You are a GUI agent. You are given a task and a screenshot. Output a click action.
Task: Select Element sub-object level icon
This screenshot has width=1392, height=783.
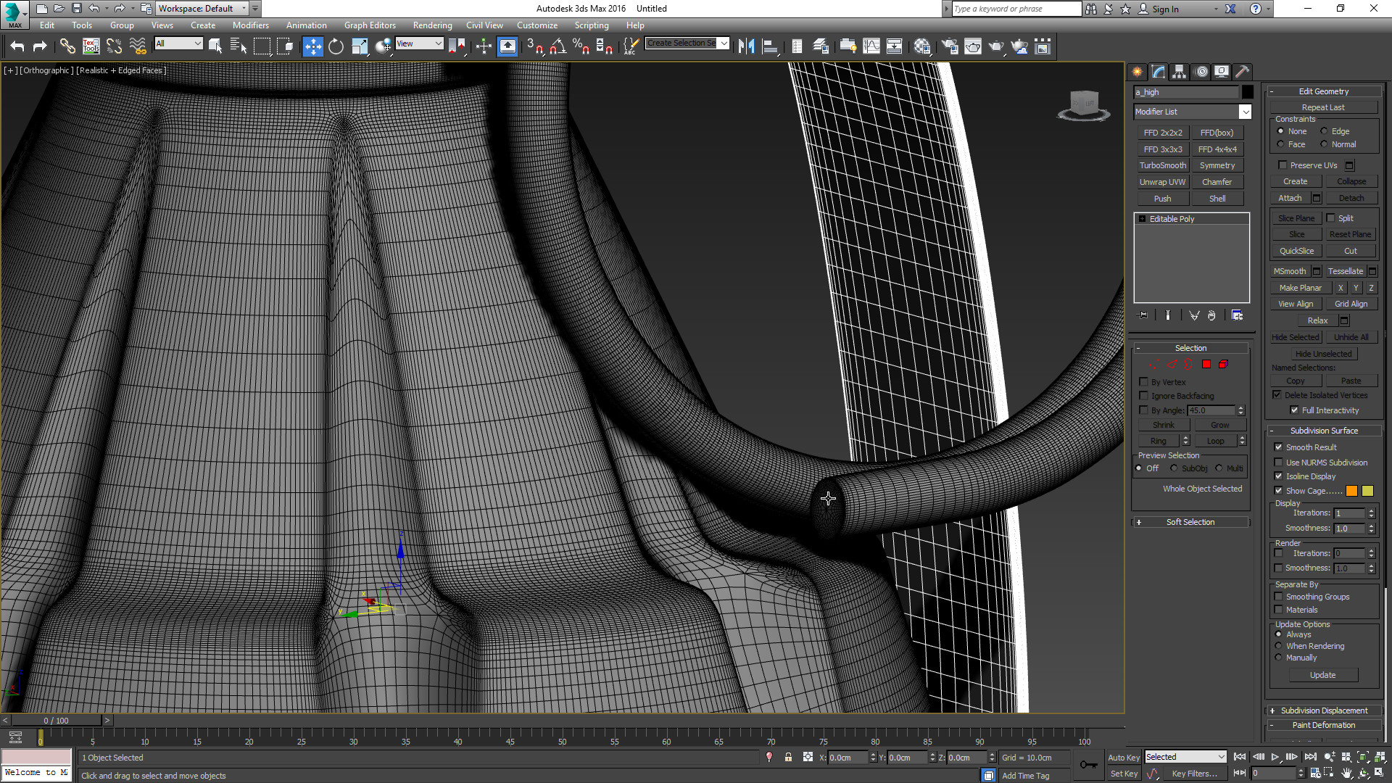pyautogui.click(x=1223, y=364)
